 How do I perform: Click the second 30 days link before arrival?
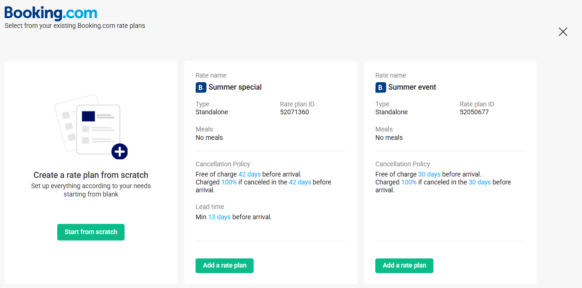pos(480,182)
